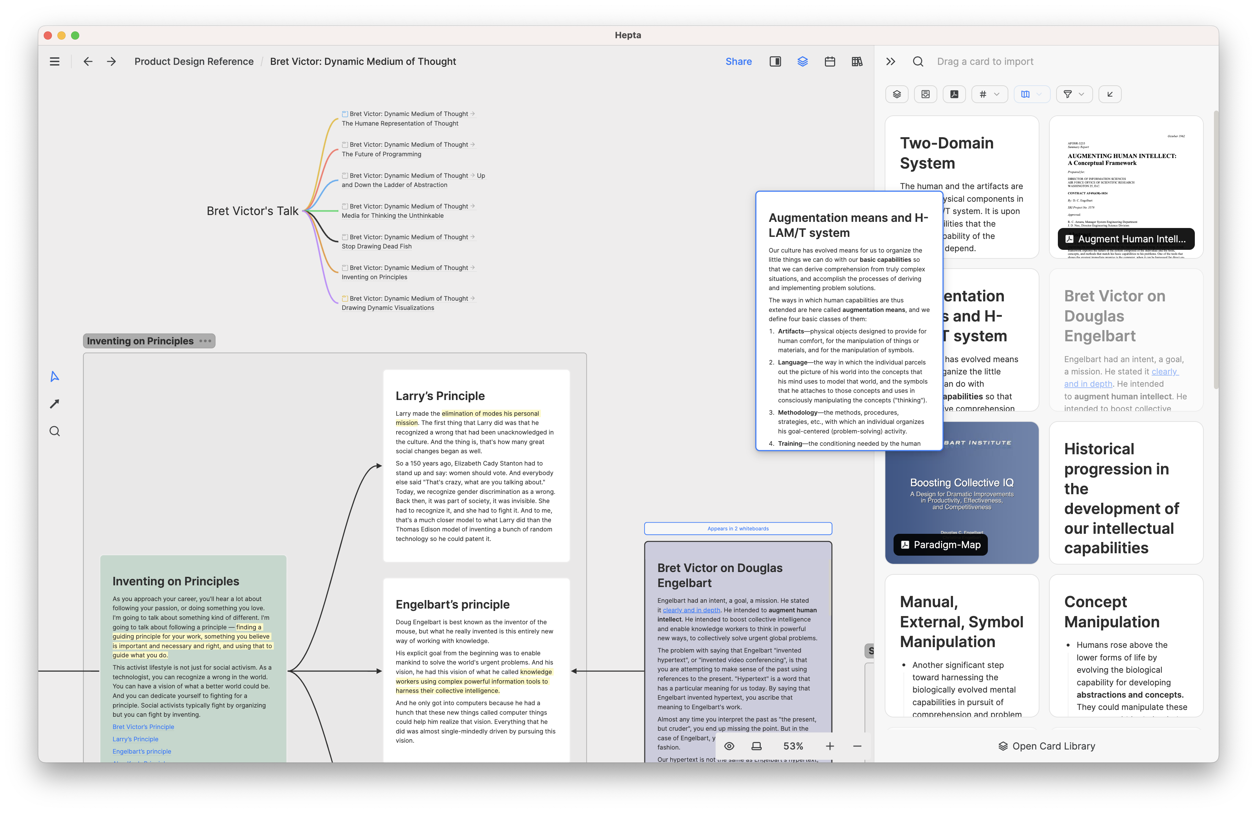Click the magnifier icon in card panel
This screenshot has height=813, width=1257.
(x=918, y=62)
